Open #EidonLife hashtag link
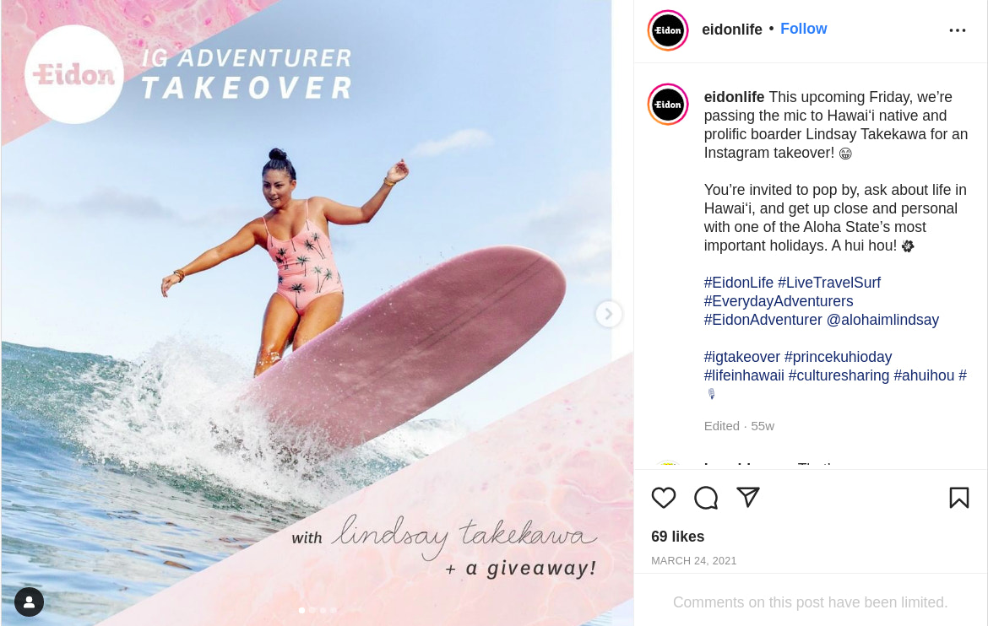 click(739, 283)
